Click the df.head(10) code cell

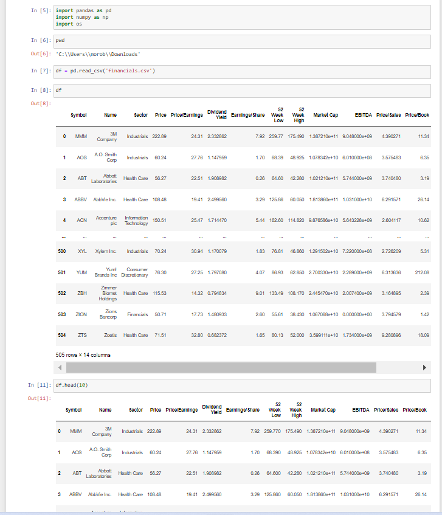click(242, 386)
